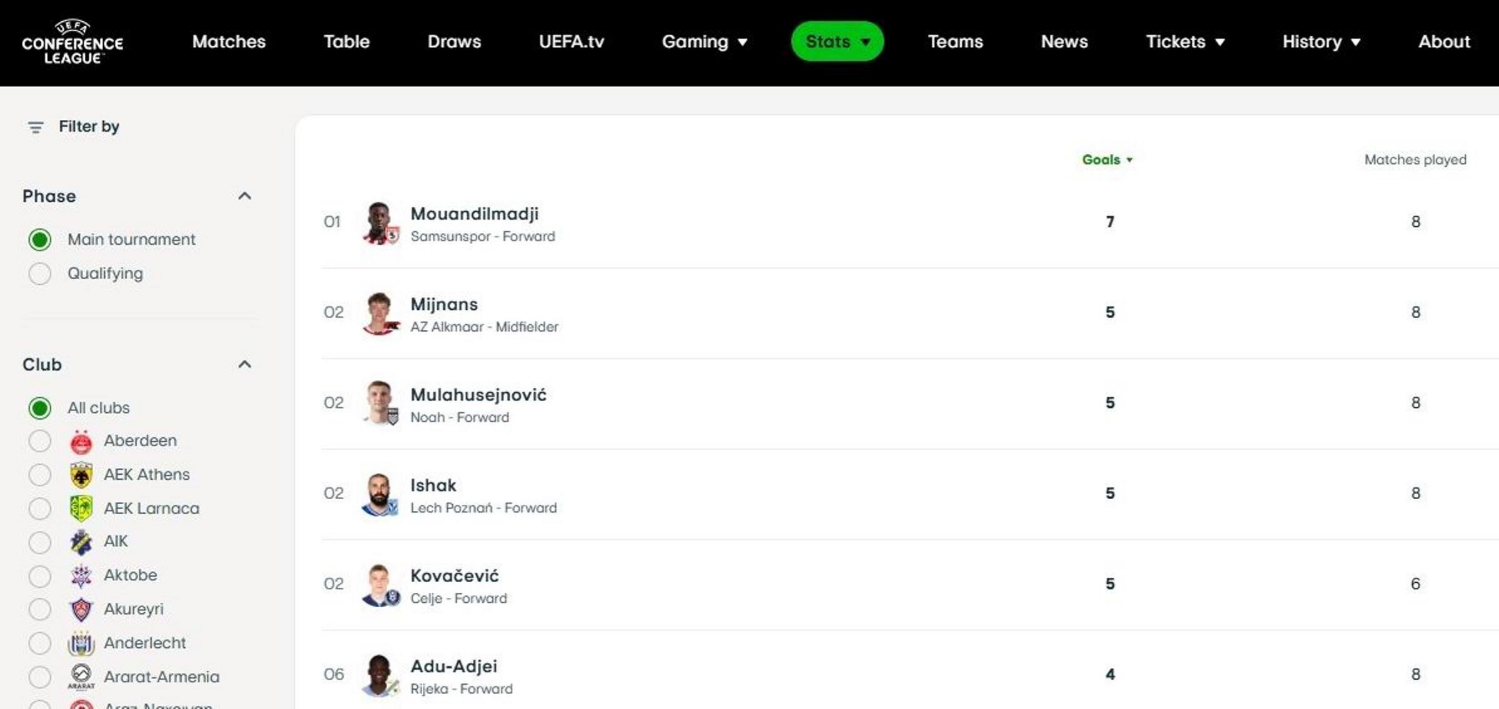Click the AEK Larnaca club crest
The height and width of the screenshot is (709, 1499).
pos(81,509)
